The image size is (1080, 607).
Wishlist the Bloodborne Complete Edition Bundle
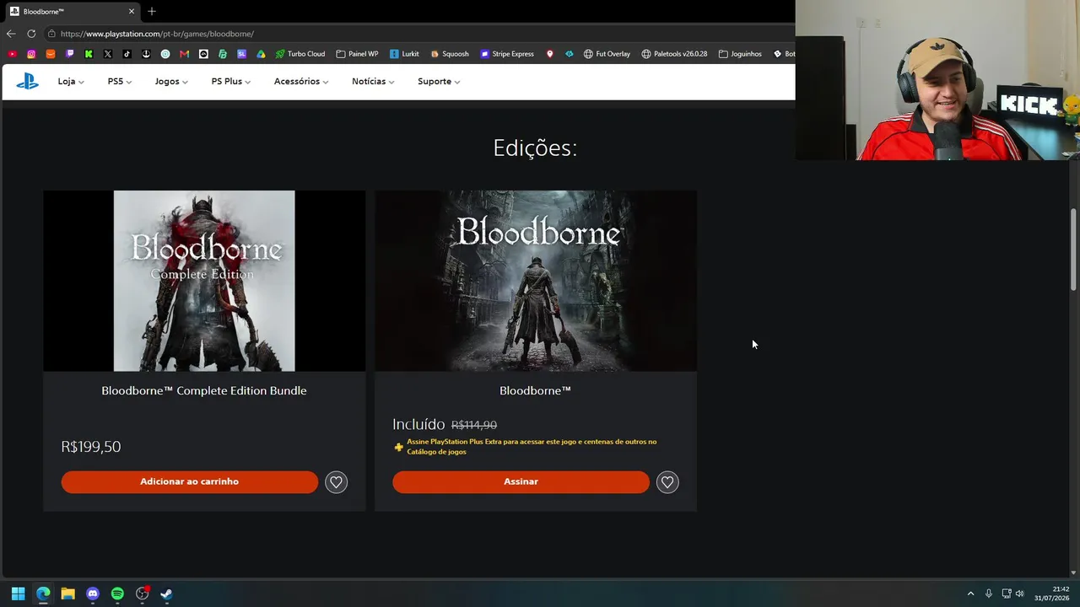[x=336, y=482]
